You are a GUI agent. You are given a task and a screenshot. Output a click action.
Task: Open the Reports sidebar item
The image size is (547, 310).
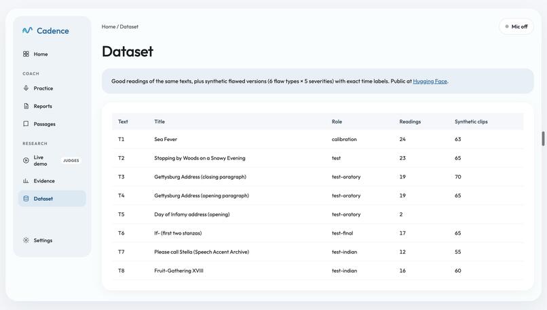click(52, 106)
